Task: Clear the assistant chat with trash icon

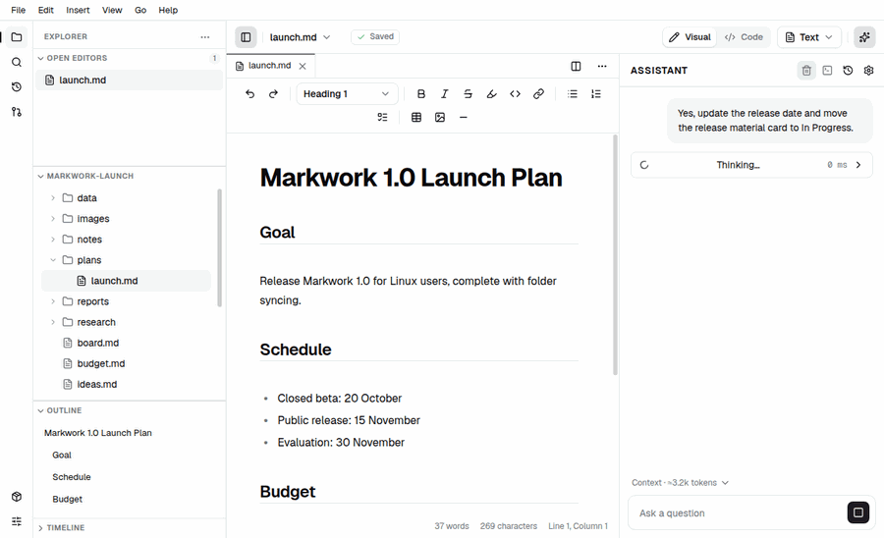Action: (x=806, y=71)
